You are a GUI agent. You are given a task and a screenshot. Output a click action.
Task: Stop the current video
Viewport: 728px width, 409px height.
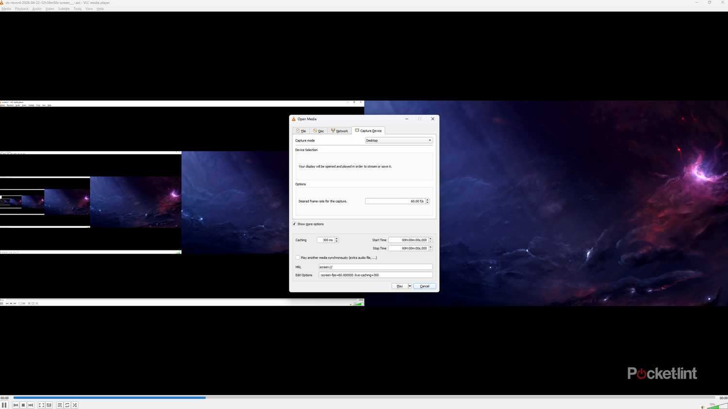tap(23, 405)
